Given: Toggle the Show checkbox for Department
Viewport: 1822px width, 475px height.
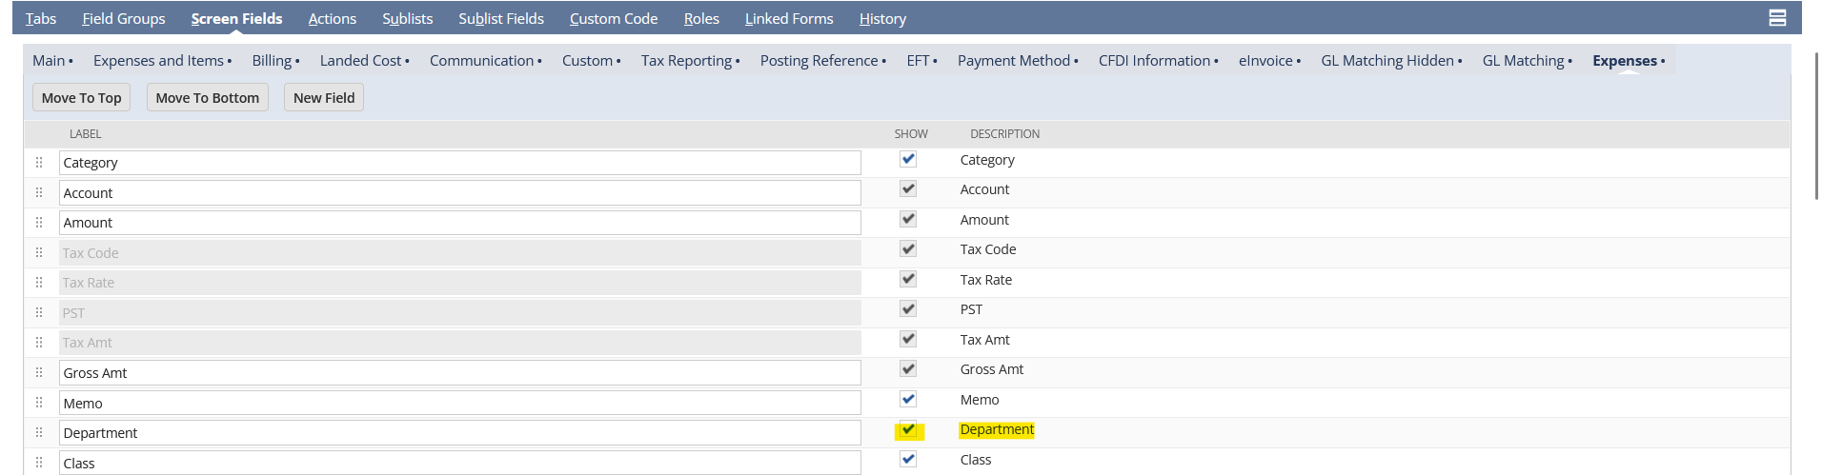Looking at the screenshot, I should point(908,429).
